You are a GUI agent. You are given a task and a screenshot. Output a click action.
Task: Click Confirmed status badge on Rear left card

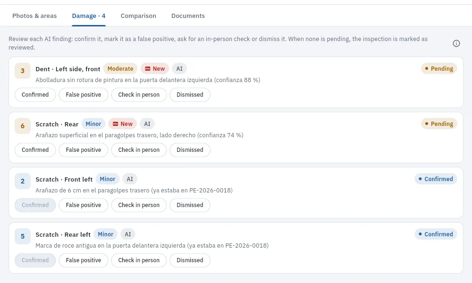436,234
